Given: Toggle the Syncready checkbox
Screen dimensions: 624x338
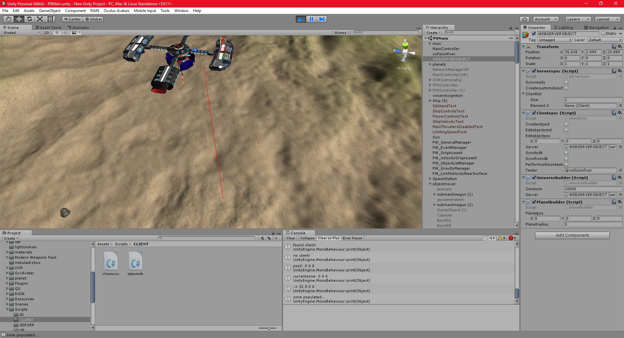Looking at the screenshot, I should (x=566, y=82).
